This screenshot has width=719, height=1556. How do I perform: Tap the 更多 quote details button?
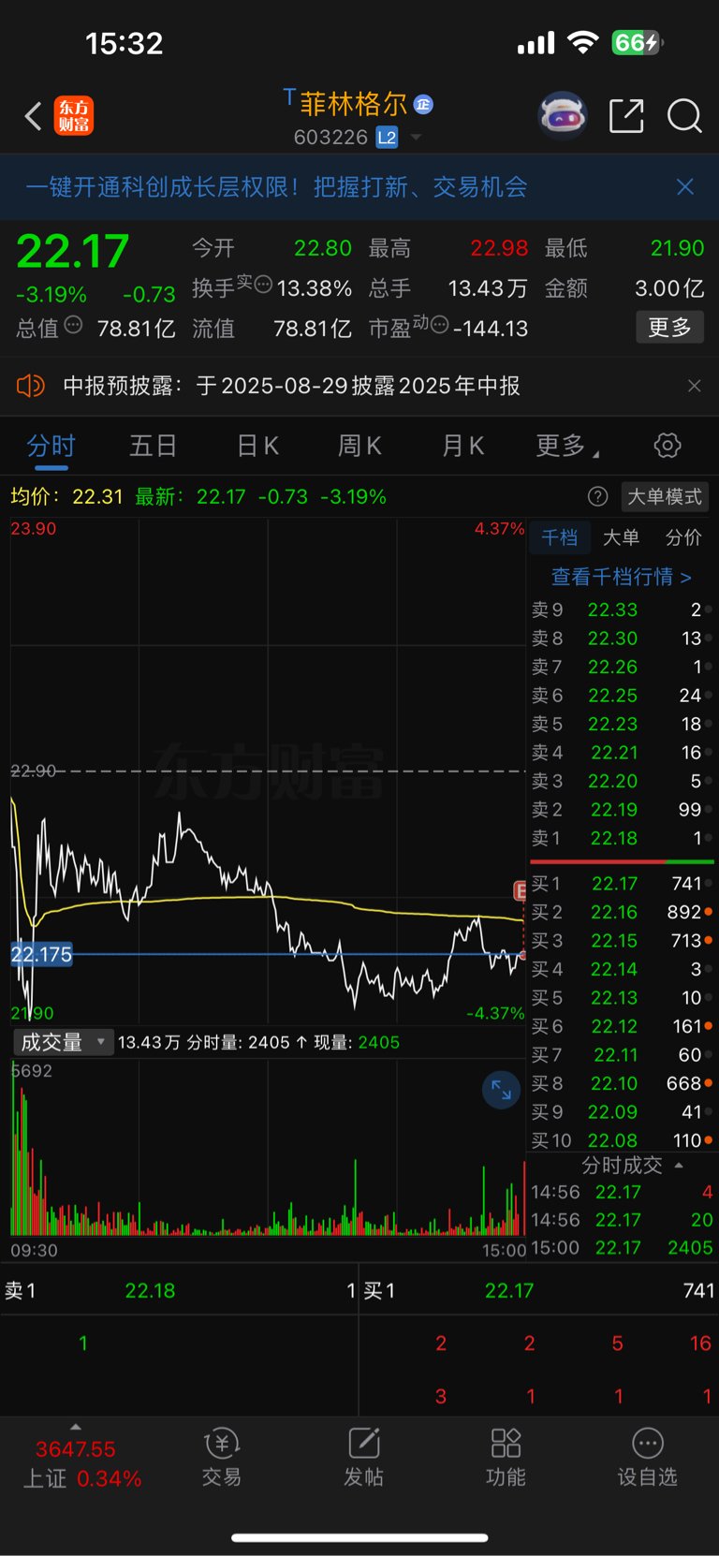669,328
